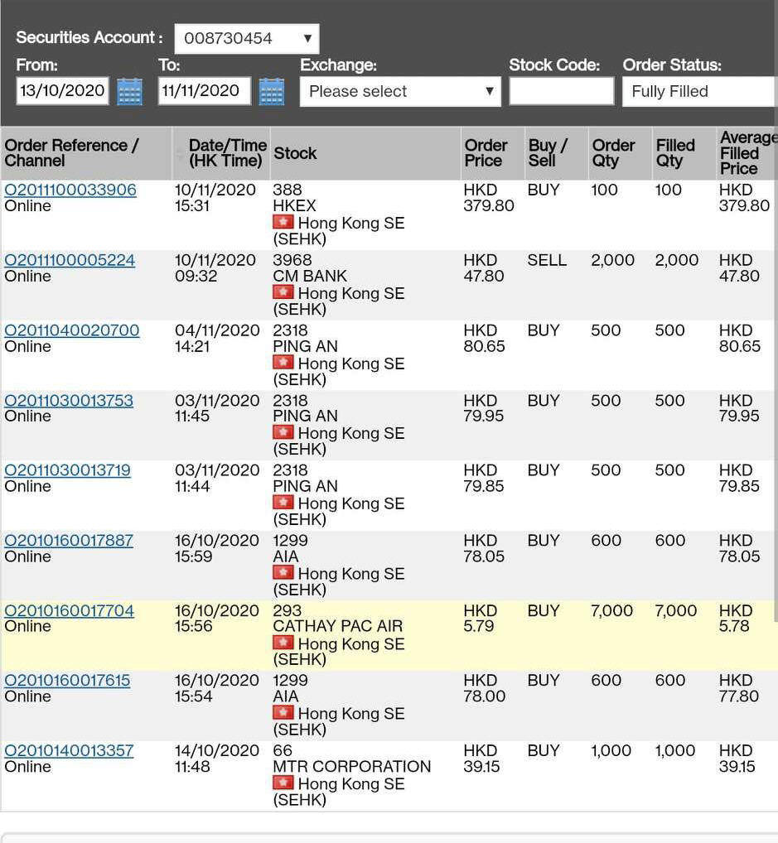The width and height of the screenshot is (778, 843).
Task: Select the 'CATHAY PAC AIR' stock name
Action: (x=337, y=626)
